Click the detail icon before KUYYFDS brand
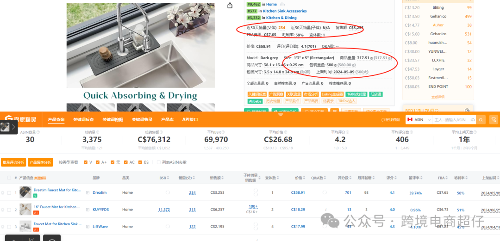The image size is (500, 241). [87, 210]
